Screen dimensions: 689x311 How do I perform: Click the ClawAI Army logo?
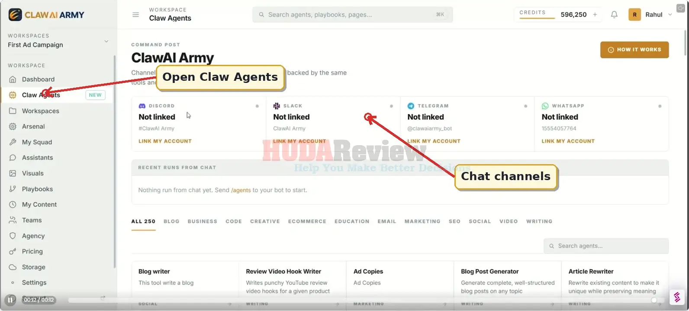(x=46, y=15)
